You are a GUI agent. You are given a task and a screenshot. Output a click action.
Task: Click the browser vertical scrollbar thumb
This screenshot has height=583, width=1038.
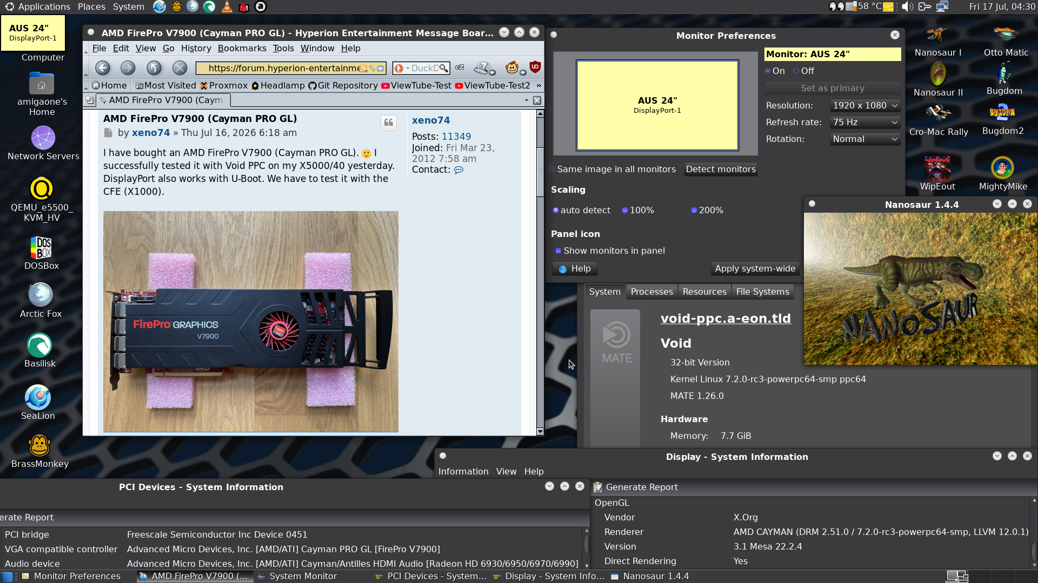tap(540, 172)
